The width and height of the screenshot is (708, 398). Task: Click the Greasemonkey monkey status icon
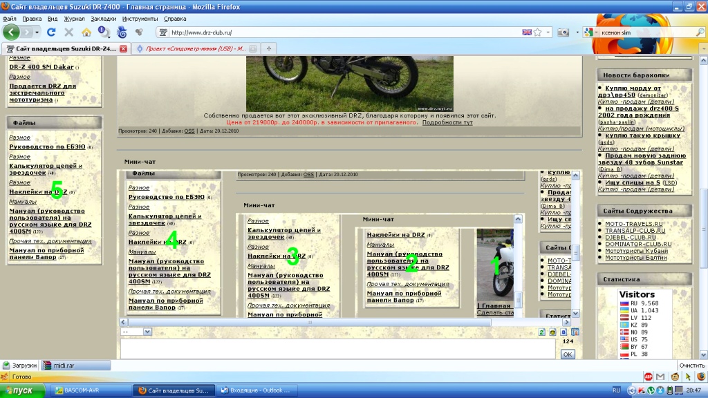(675, 377)
